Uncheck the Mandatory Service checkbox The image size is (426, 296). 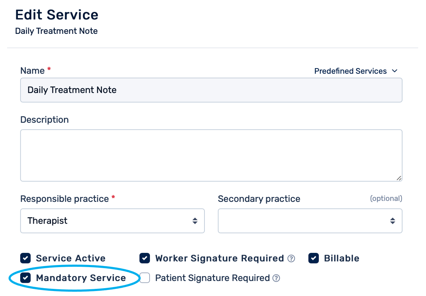click(25, 278)
